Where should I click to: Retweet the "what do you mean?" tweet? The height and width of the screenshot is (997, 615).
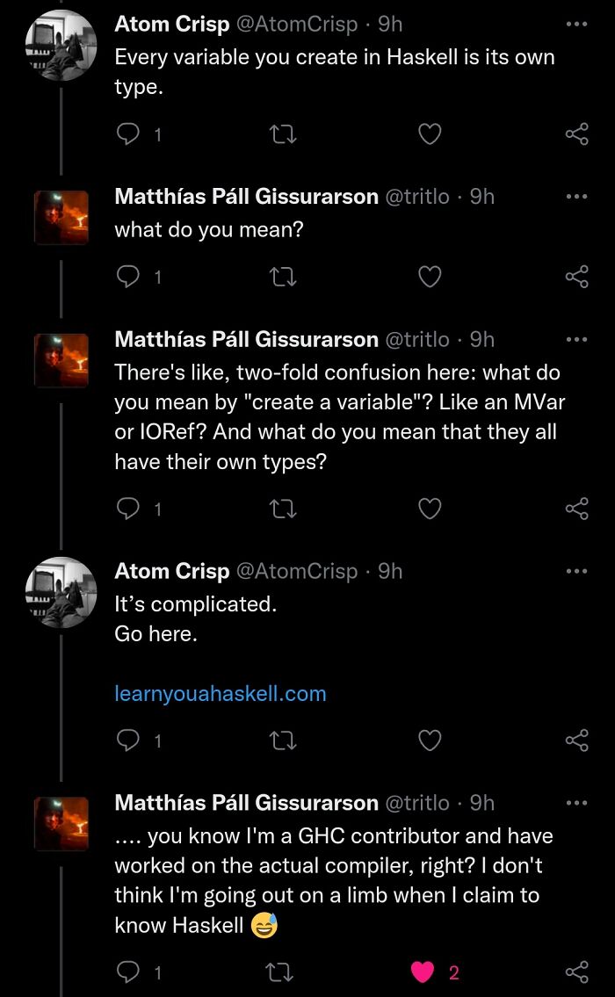(x=282, y=277)
